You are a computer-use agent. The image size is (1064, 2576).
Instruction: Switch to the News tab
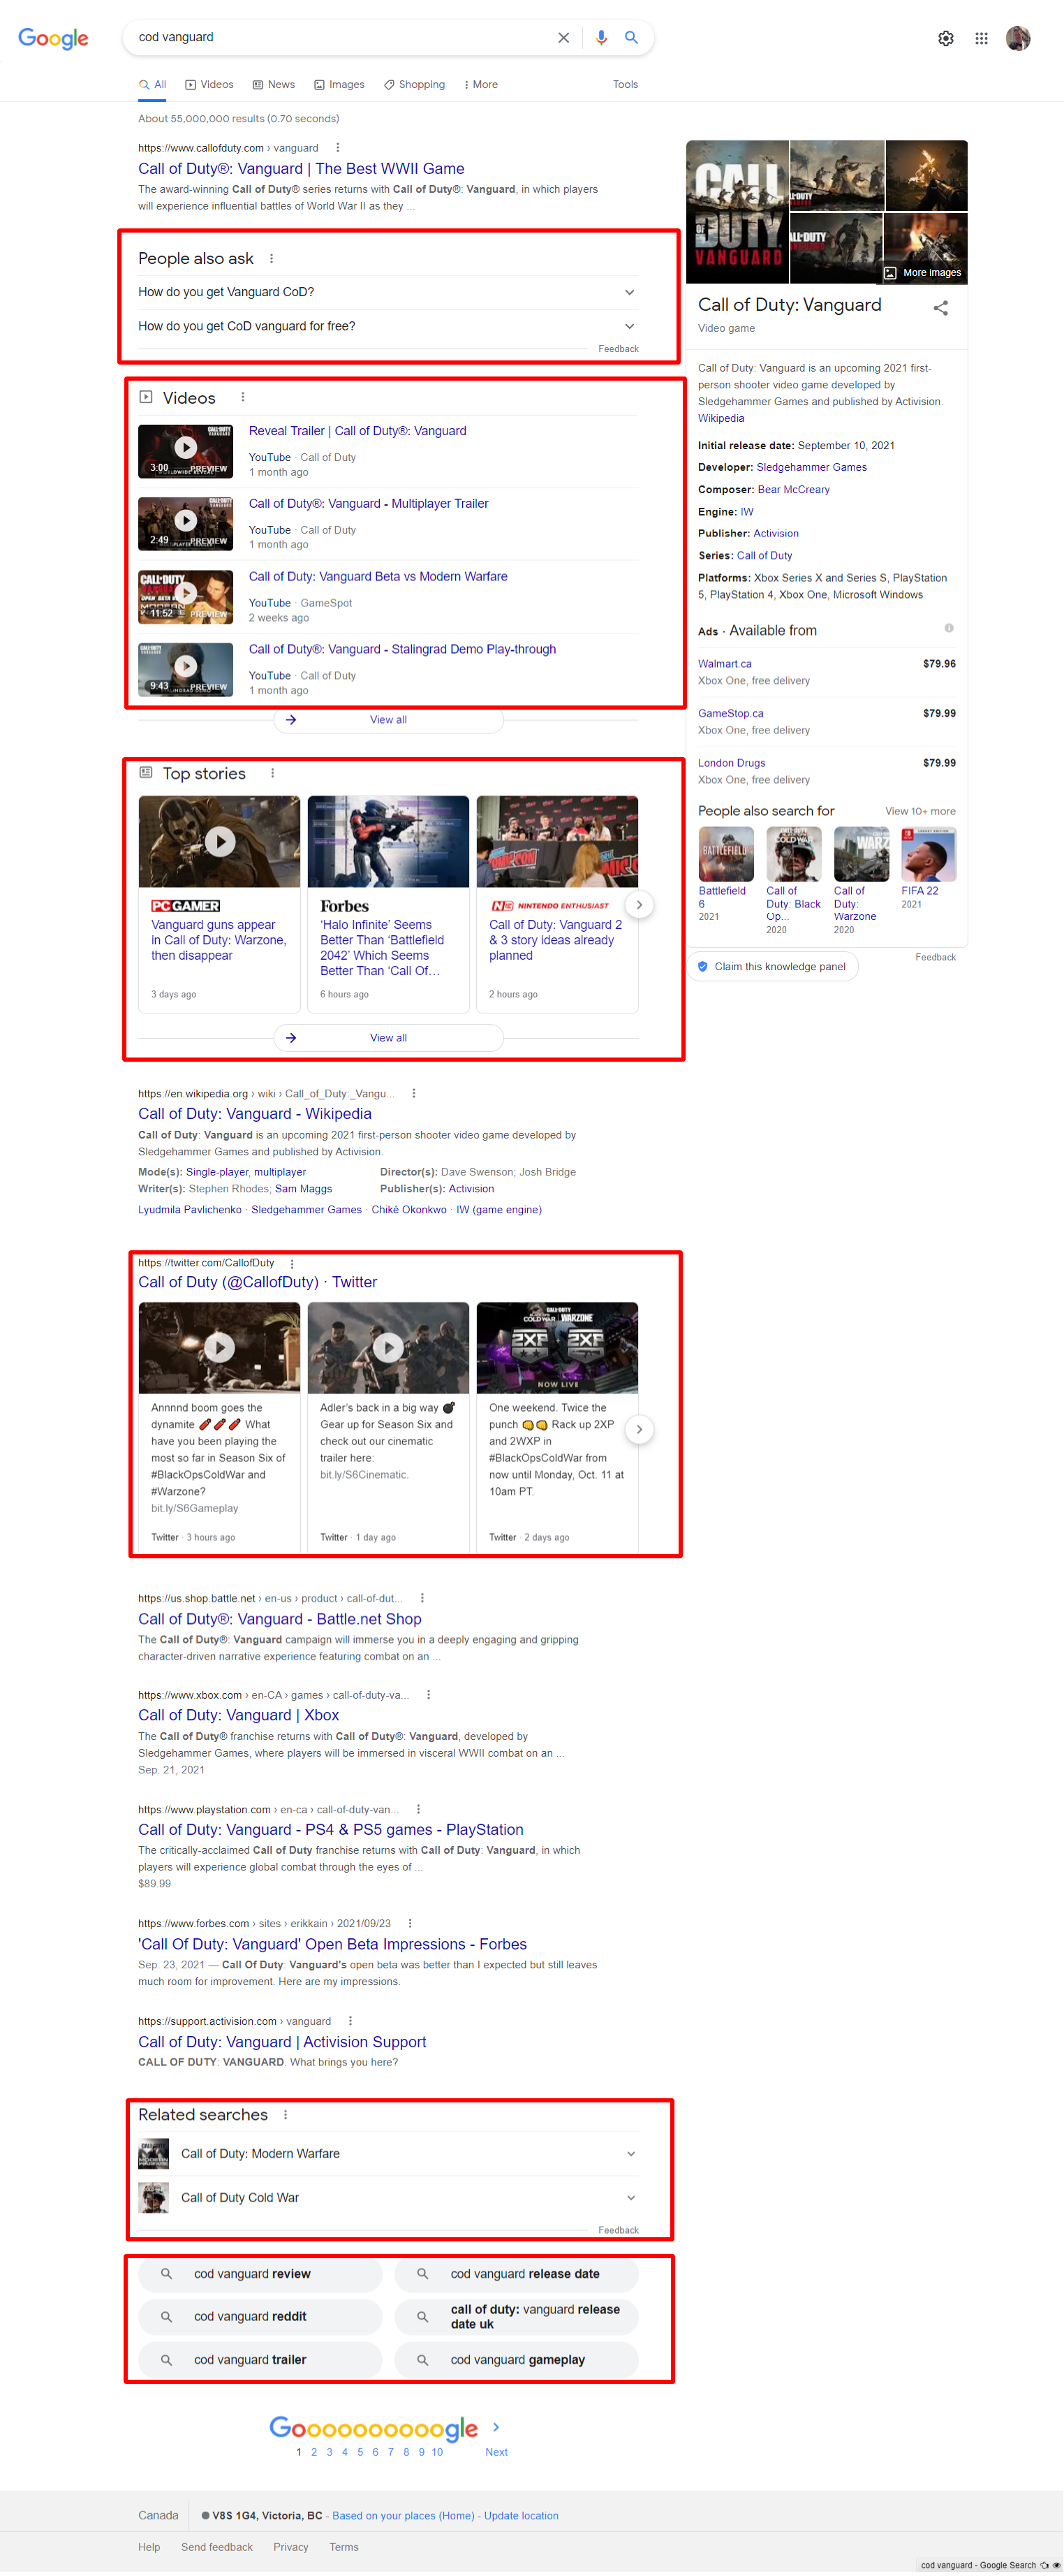pos(273,85)
